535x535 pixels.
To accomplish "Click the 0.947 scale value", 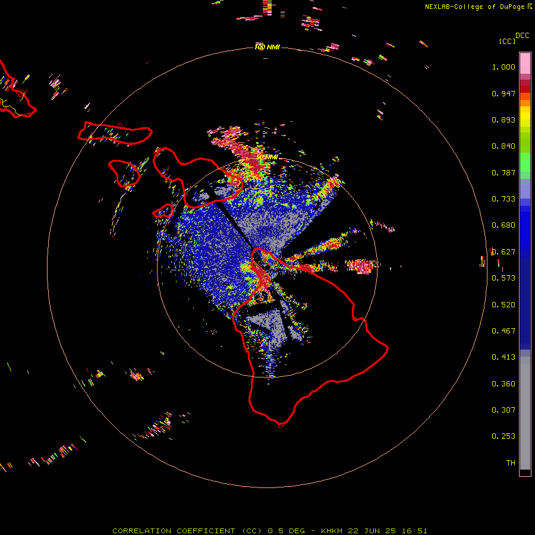I will coord(503,93).
